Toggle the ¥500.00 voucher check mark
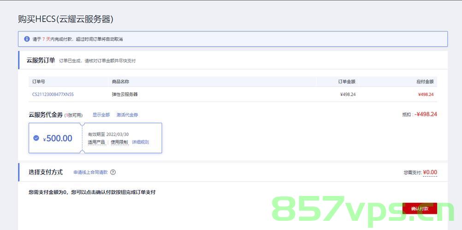The height and width of the screenshot is (230, 462). coord(36,138)
